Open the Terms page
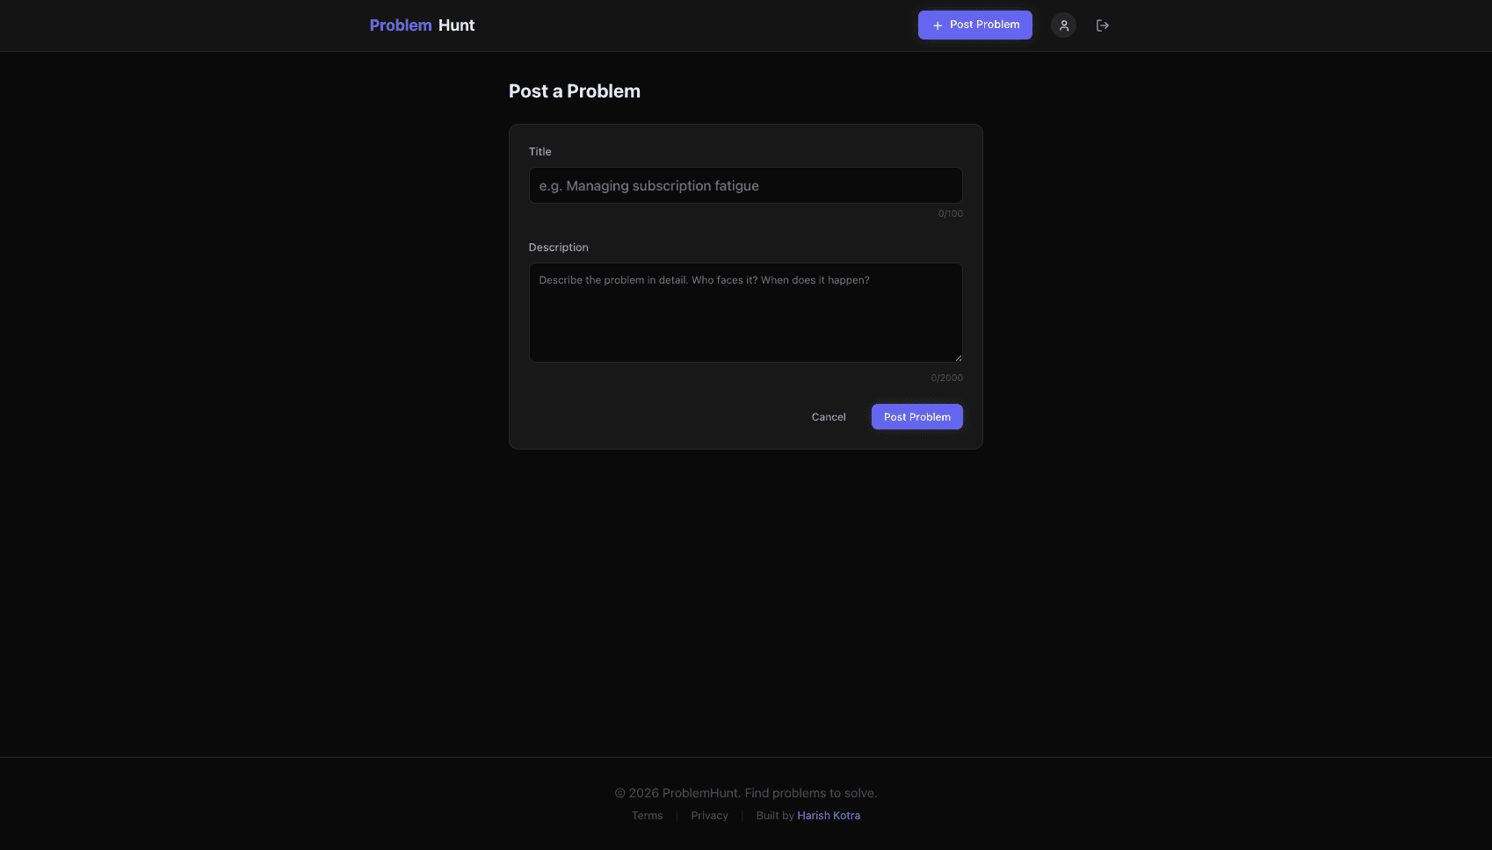 click(647, 815)
